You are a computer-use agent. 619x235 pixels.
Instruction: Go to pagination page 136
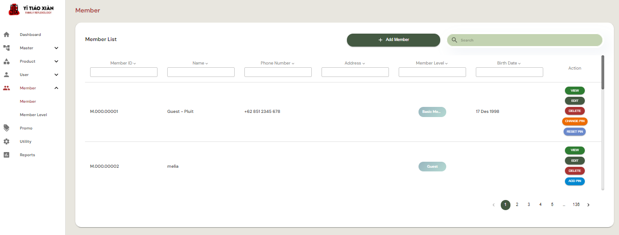coord(576,205)
